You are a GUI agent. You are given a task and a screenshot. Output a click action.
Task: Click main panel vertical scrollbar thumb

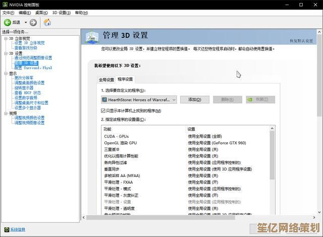coord(319,75)
